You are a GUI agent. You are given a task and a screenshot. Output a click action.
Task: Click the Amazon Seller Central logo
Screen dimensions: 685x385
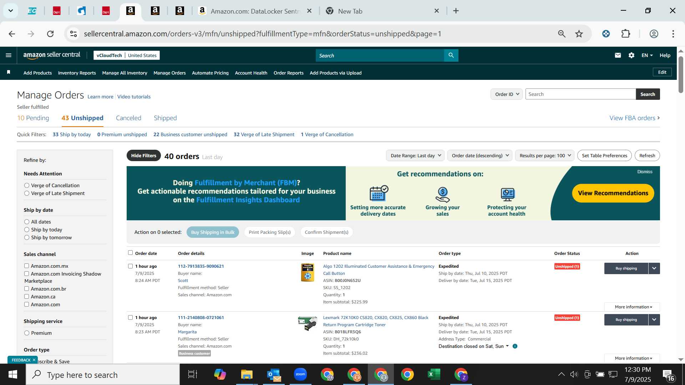(52, 55)
